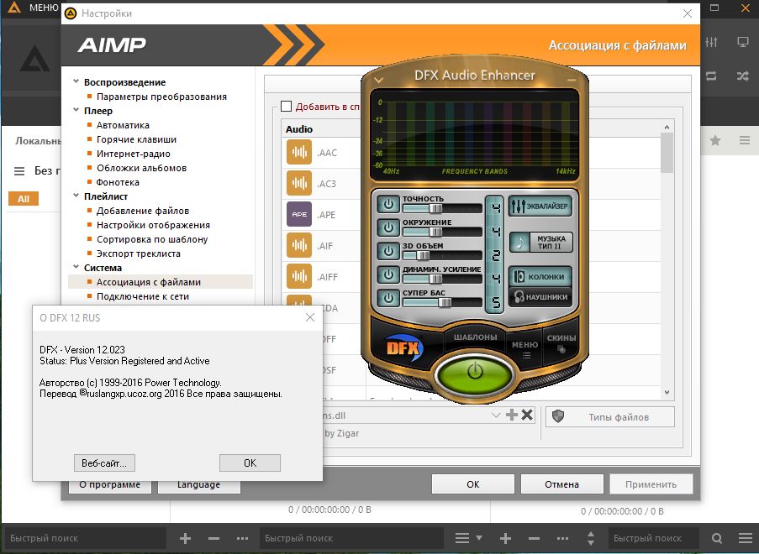Click the left Быстрый поиск search field
Viewport: 759px width, 554px height.
tap(85, 538)
